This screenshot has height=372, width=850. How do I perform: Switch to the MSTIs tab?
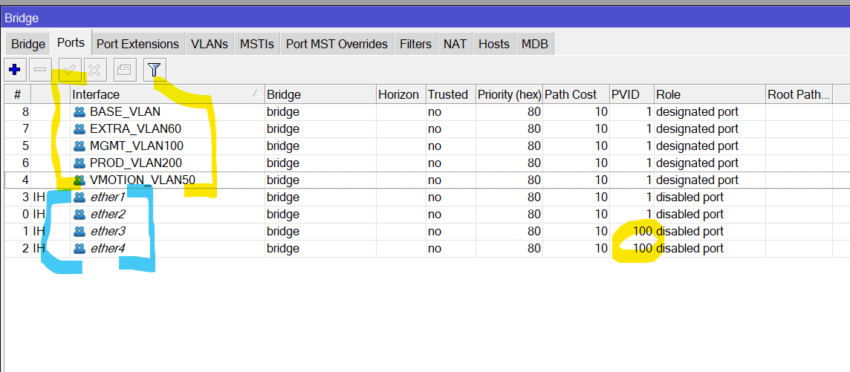(257, 44)
